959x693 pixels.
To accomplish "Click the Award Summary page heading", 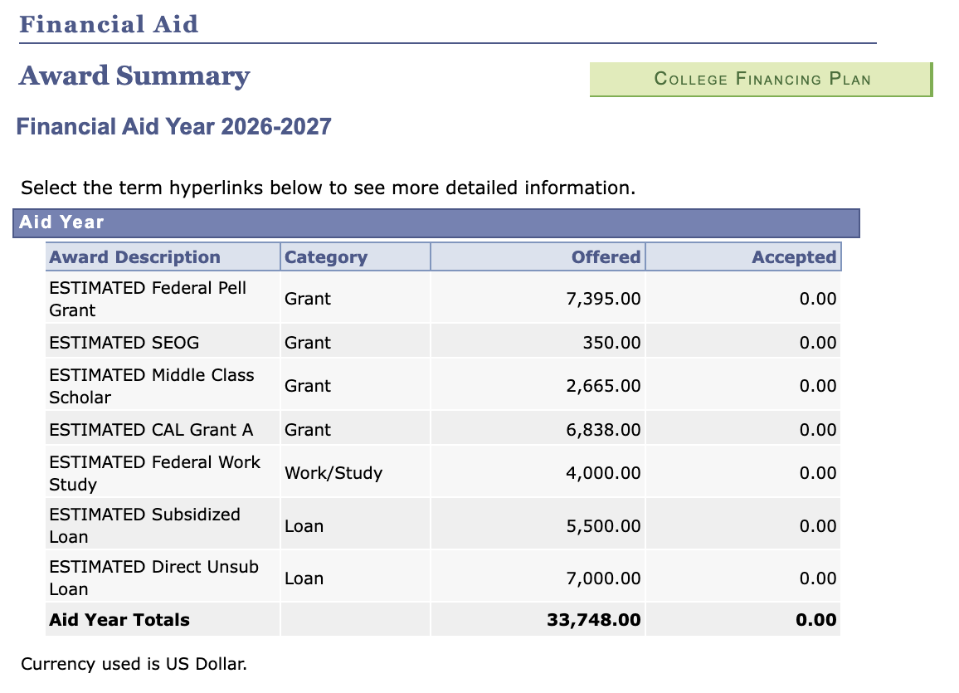I will click(x=134, y=76).
